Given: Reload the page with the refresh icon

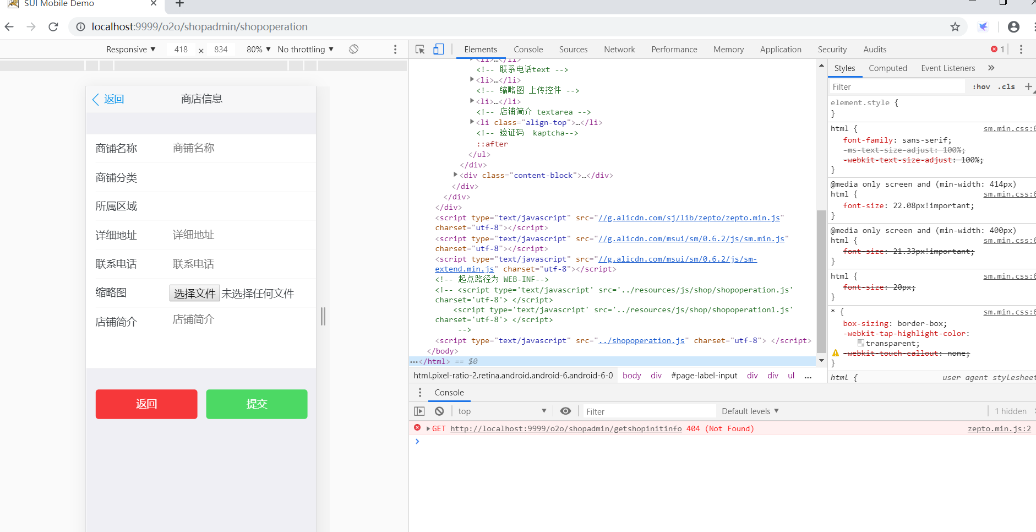Looking at the screenshot, I should [53, 26].
